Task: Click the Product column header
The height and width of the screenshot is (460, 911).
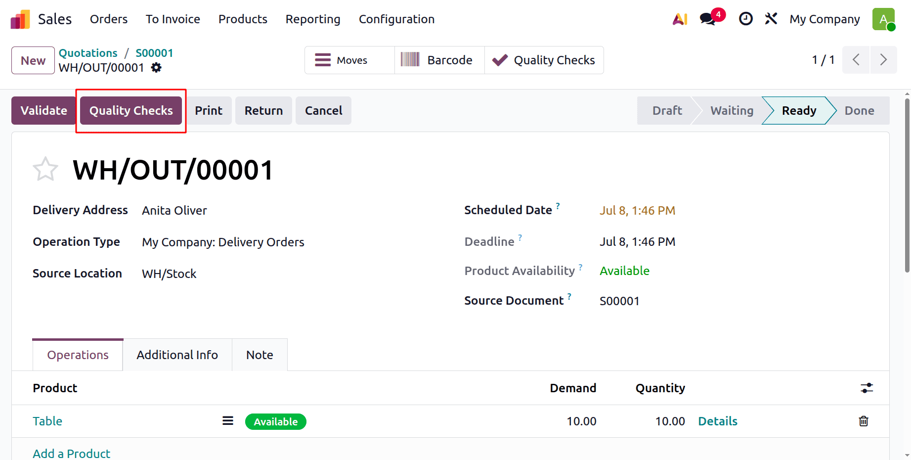Action: point(55,388)
